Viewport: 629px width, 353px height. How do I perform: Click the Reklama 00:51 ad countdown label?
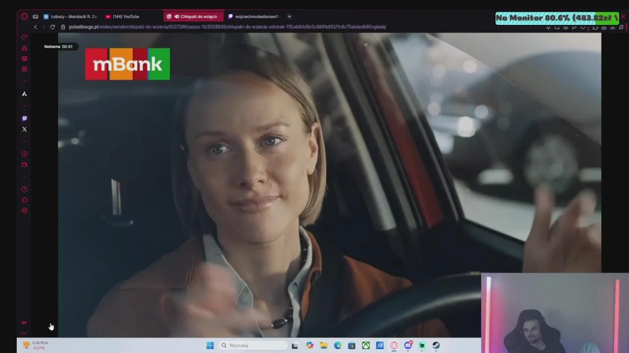(58, 47)
